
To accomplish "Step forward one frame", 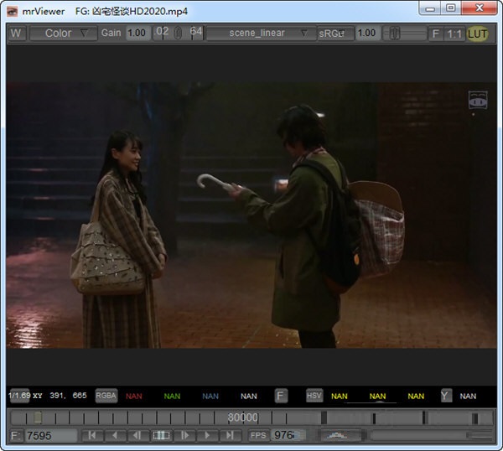I will tap(184, 435).
